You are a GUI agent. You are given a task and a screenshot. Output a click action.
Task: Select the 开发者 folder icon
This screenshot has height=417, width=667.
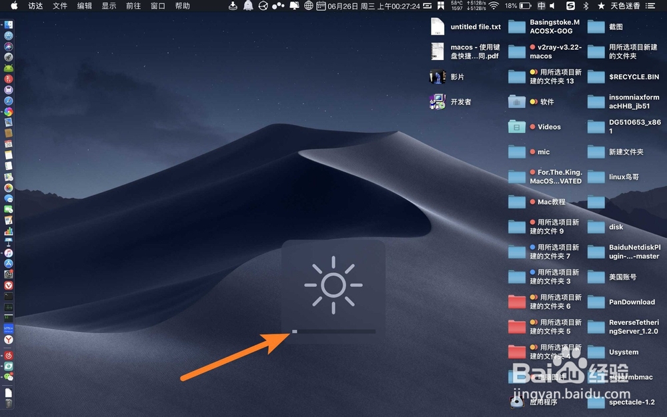(438, 101)
